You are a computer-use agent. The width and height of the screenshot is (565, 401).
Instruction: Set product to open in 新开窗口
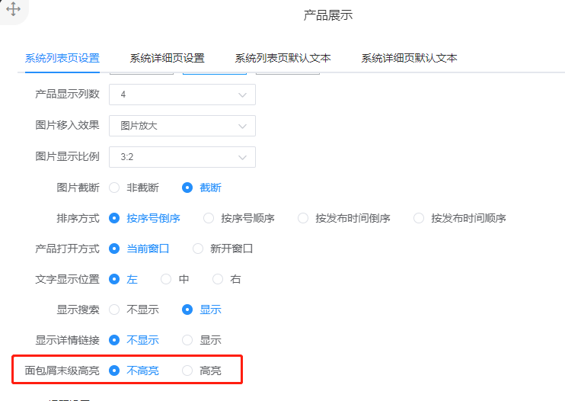198,249
